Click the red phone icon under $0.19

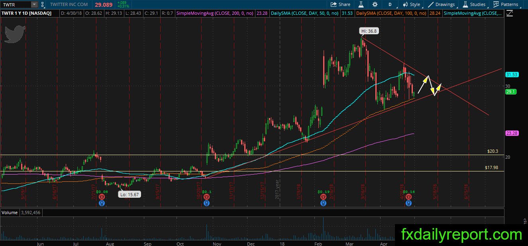[x=323, y=197]
